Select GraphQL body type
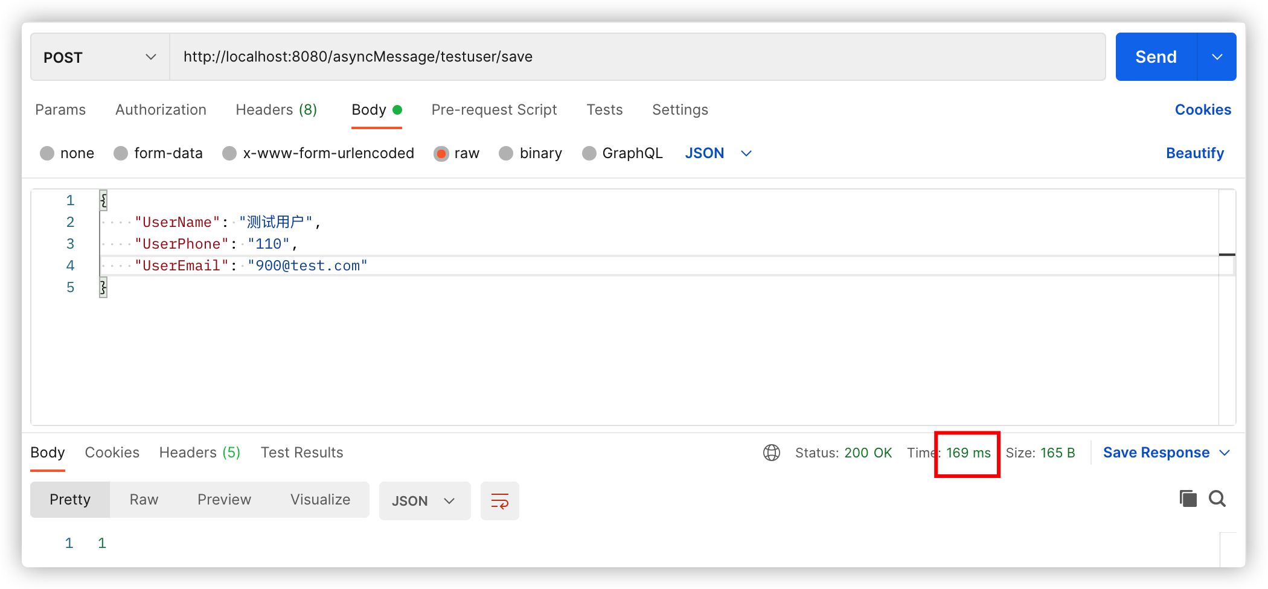 [589, 153]
